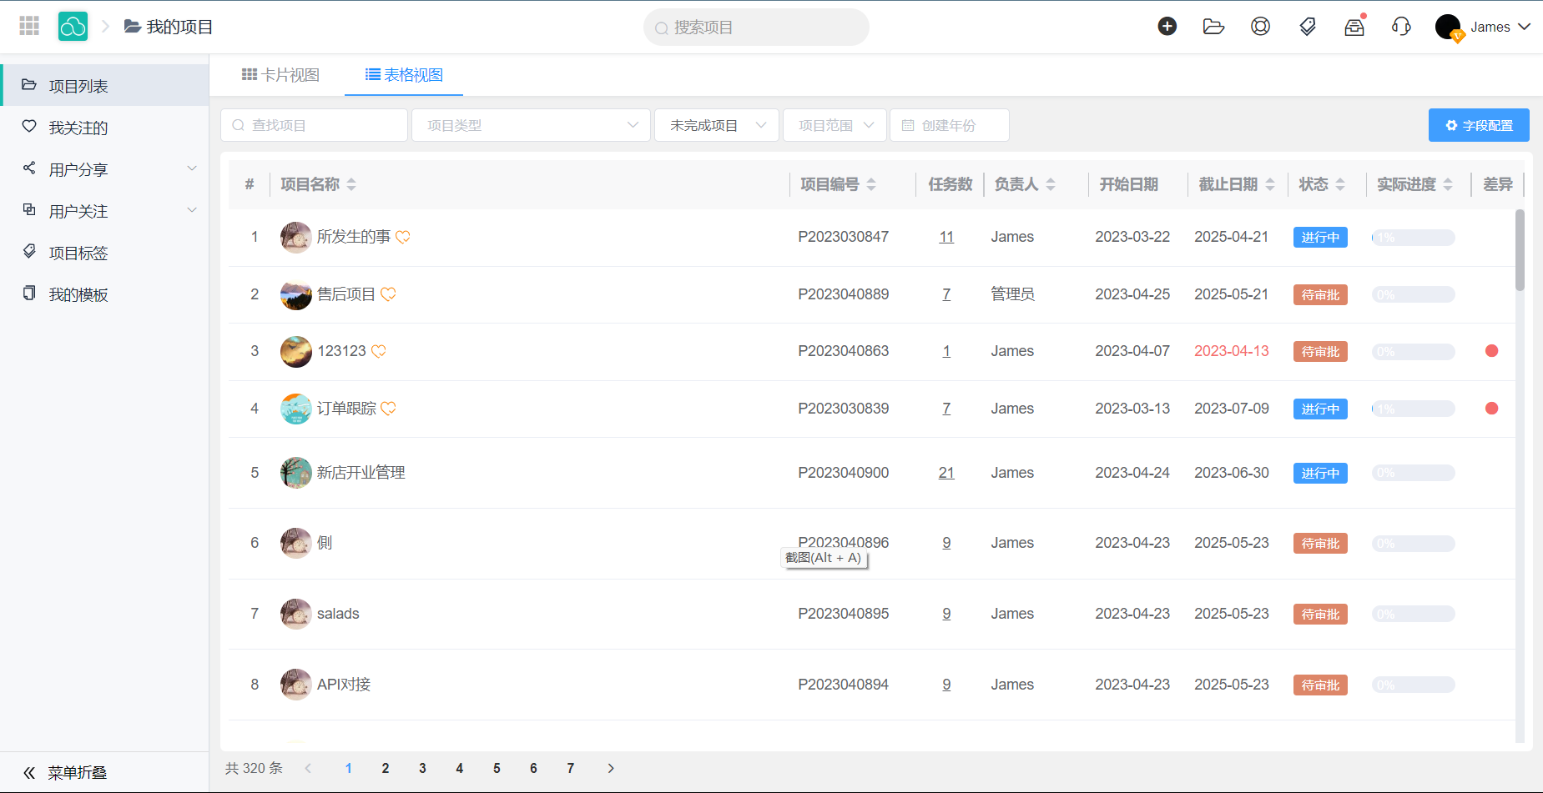
Task: Sort by 项目名称 column
Action: tap(351, 184)
